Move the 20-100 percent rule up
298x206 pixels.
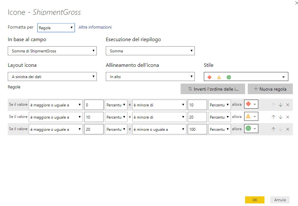pyautogui.click(x=273, y=129)
